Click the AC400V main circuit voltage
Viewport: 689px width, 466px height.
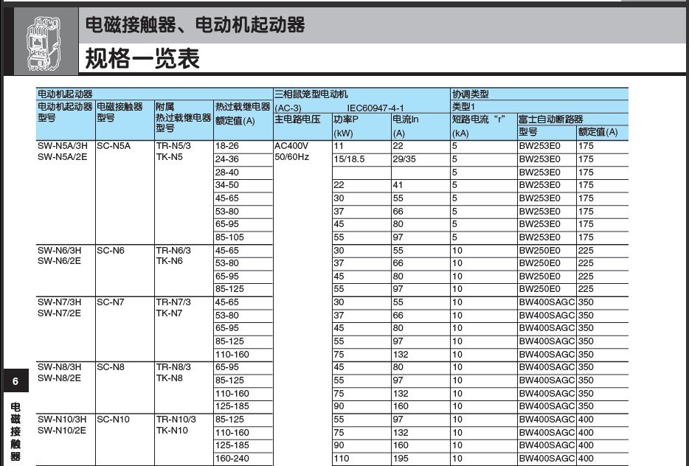[x=291, y=146]
